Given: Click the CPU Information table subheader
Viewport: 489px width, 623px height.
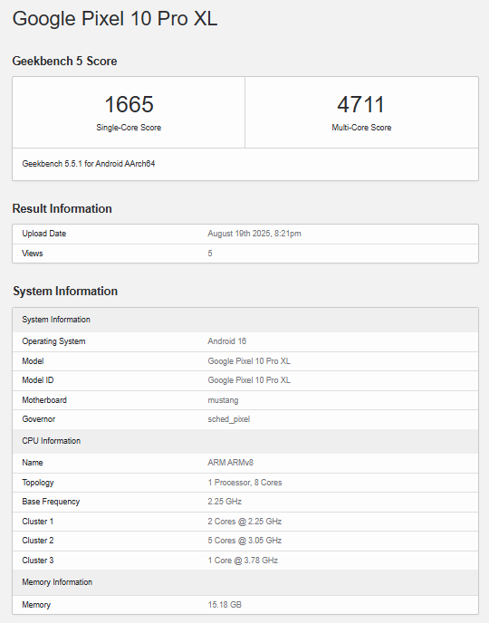Looking at the screenshot, I should [52, 441].
